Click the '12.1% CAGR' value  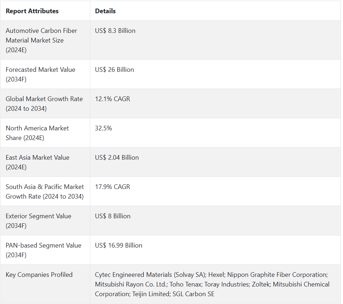[112, 99]
